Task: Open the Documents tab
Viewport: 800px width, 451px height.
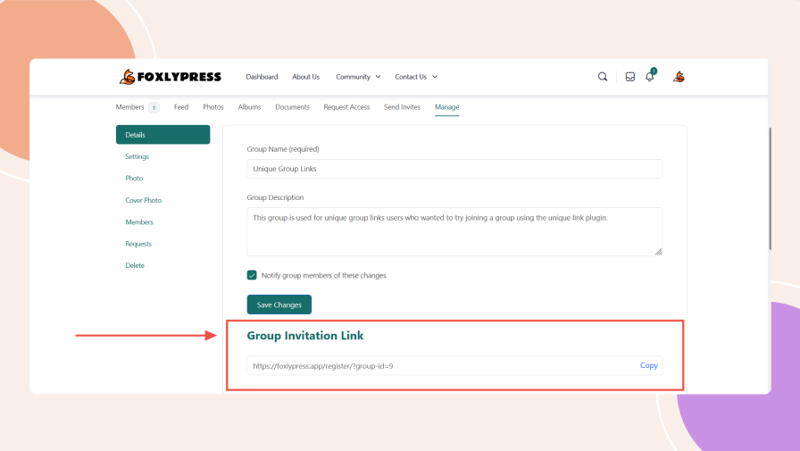Action: 292,106
